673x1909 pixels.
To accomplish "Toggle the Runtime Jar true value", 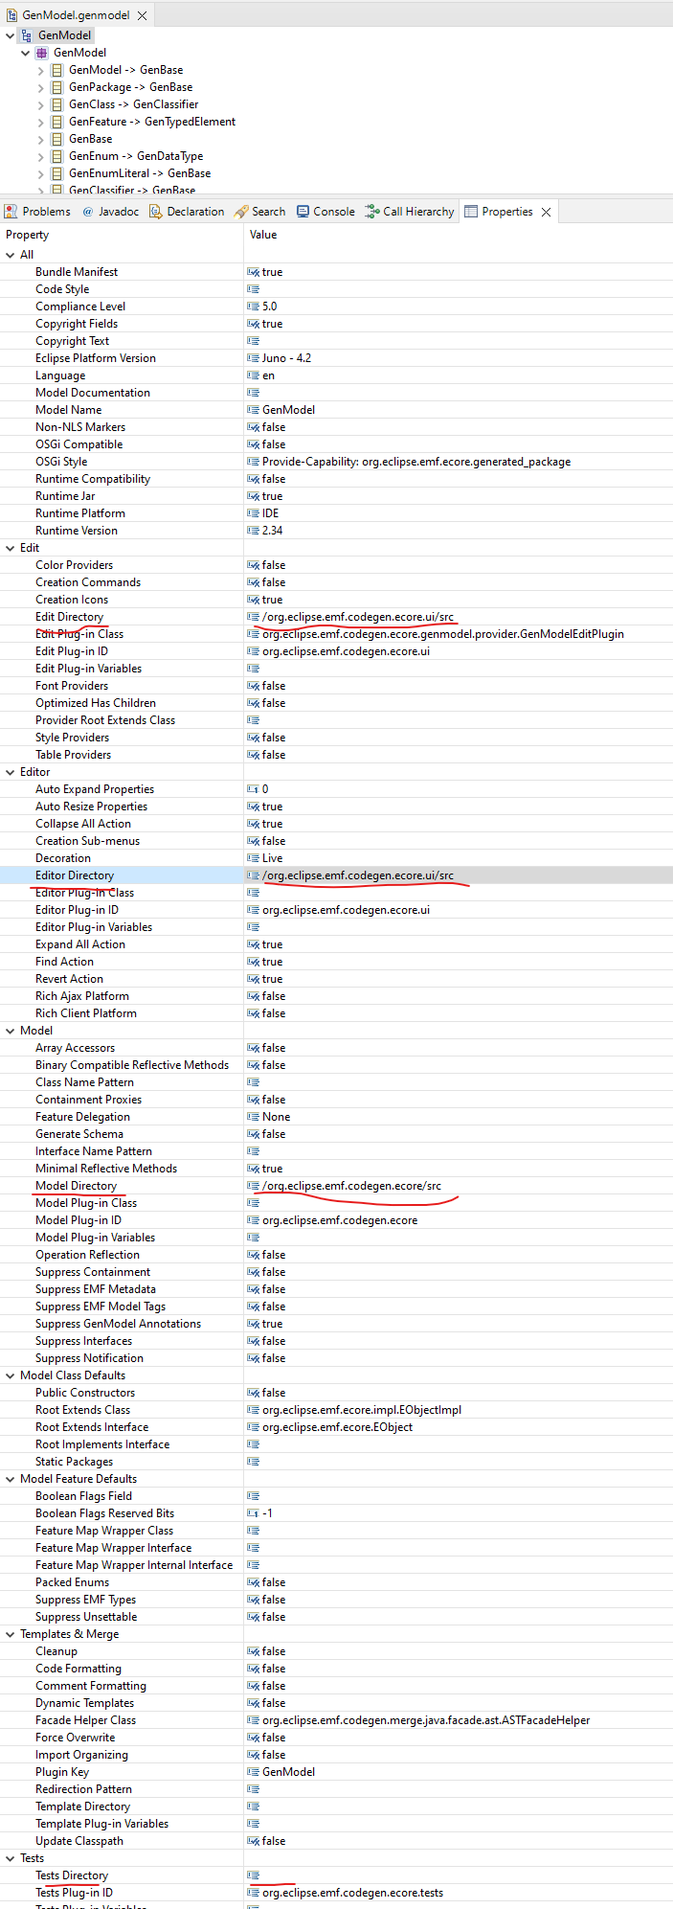I will [272, 496].
